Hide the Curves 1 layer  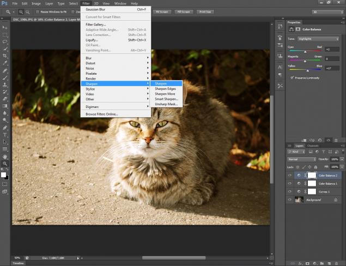pyautogui.click(x=290, y=192)
